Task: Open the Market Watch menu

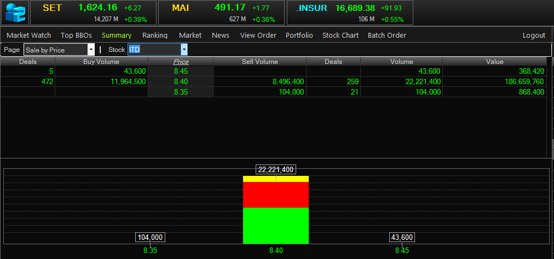Action: (x=28, y=35)
